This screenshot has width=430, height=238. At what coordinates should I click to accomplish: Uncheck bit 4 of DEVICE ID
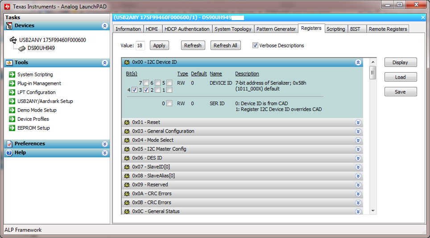[x=134, y=90]
